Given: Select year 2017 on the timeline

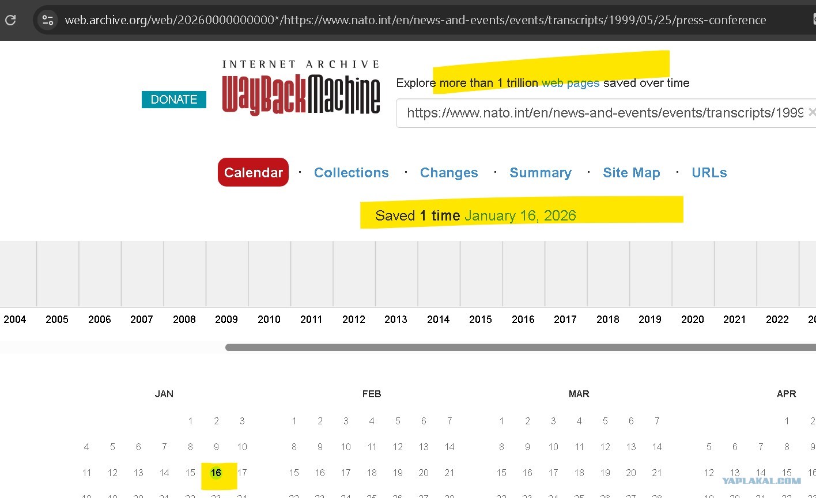Looking at the screenshot, I should (x=565, y=320).
